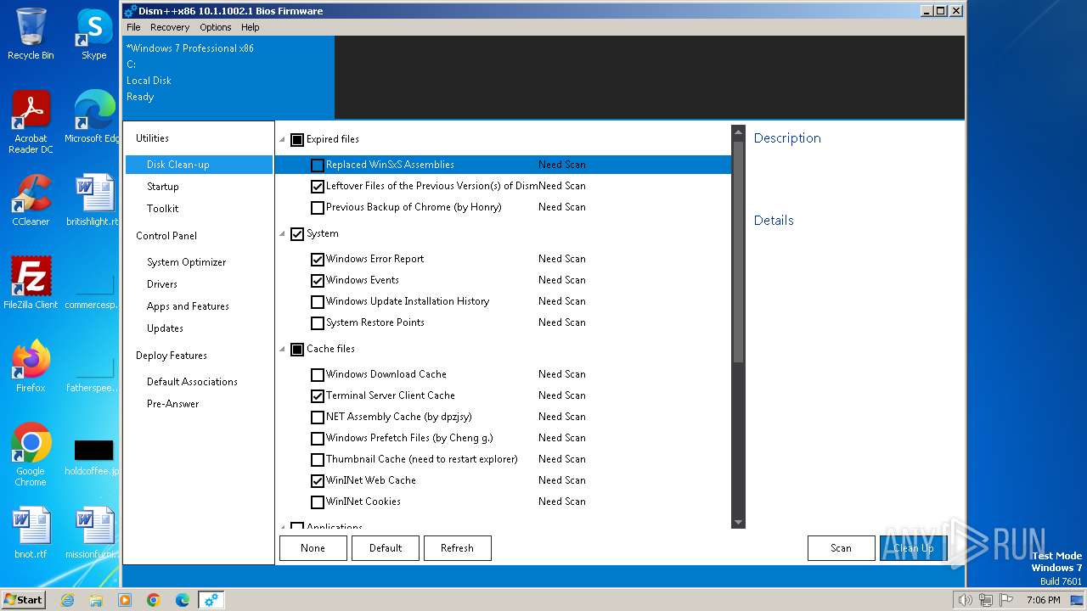The height and width of the screenshot is (611, 1087).
Task: Open the Help menu
Action: 251,27
